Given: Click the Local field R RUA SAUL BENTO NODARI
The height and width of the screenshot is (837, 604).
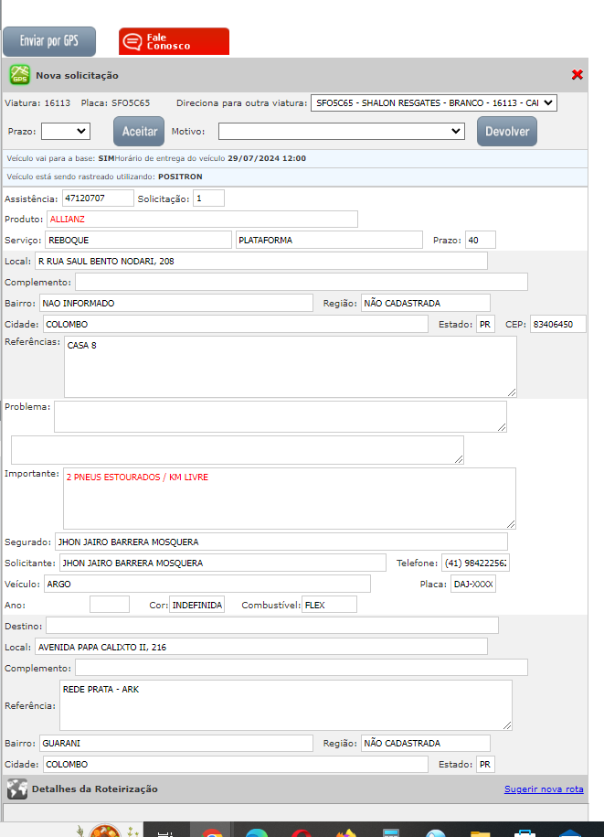Looking at the screenshot, I should pyautogui.click(x=261, y=261).
